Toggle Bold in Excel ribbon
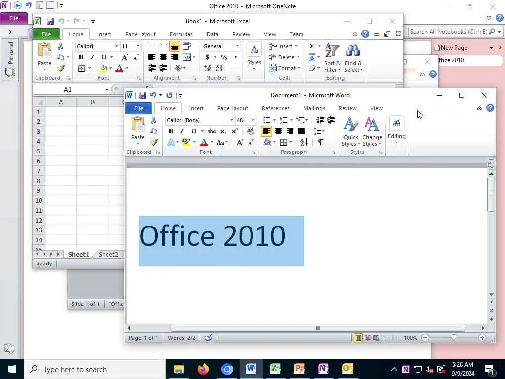 coord(81,57)
